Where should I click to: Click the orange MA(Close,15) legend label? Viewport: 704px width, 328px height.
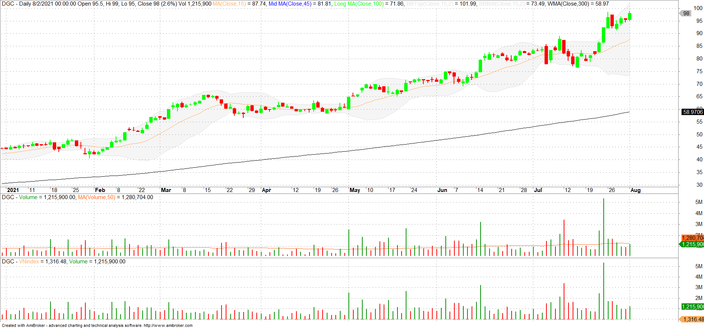(x=229, y=4)
